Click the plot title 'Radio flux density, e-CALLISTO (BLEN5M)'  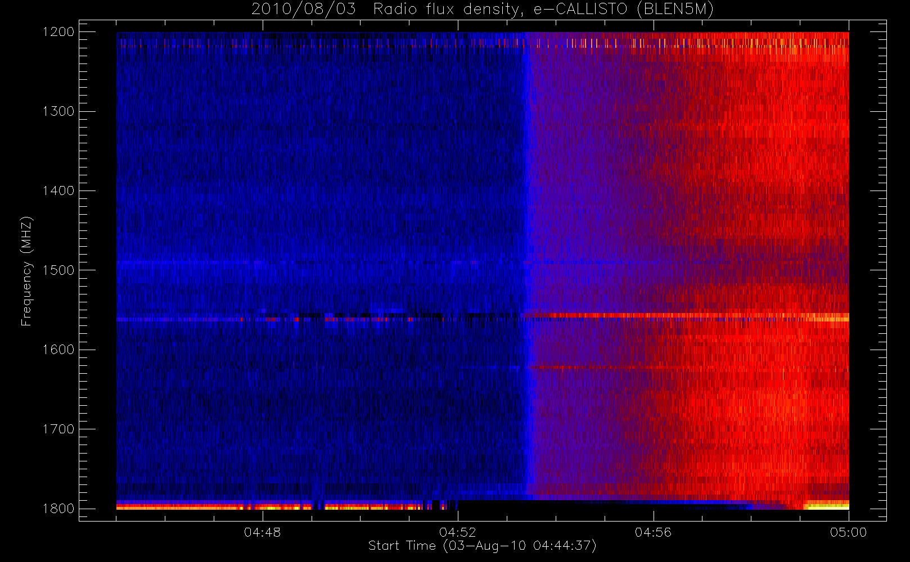(543, 10)
